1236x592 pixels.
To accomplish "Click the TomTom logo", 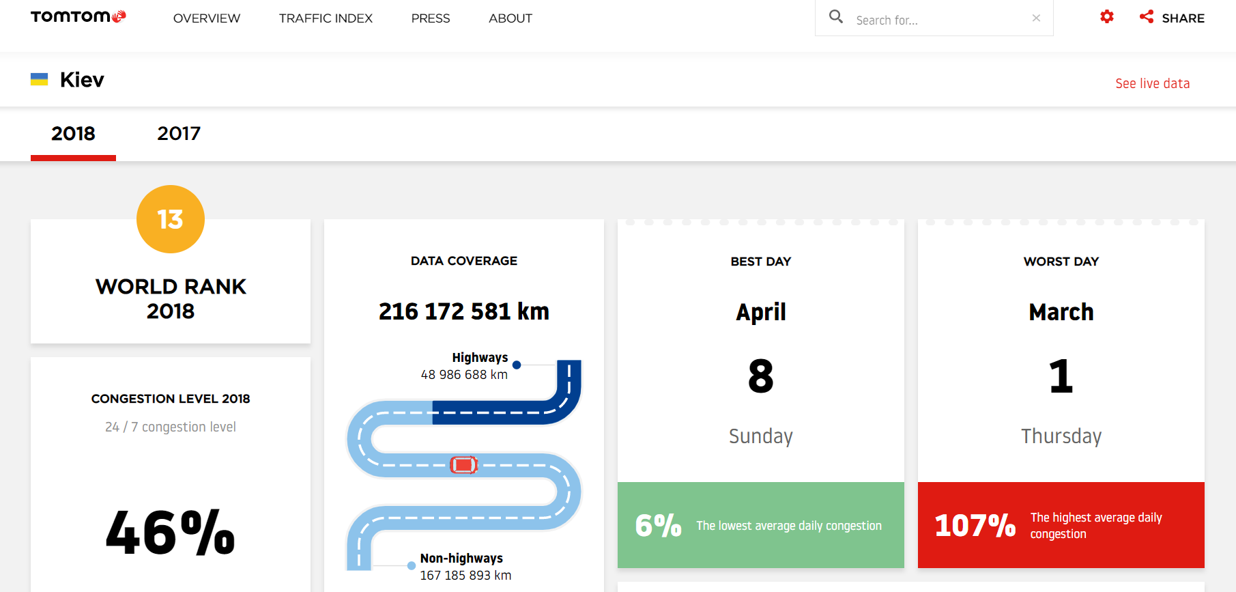I will 78,16.
